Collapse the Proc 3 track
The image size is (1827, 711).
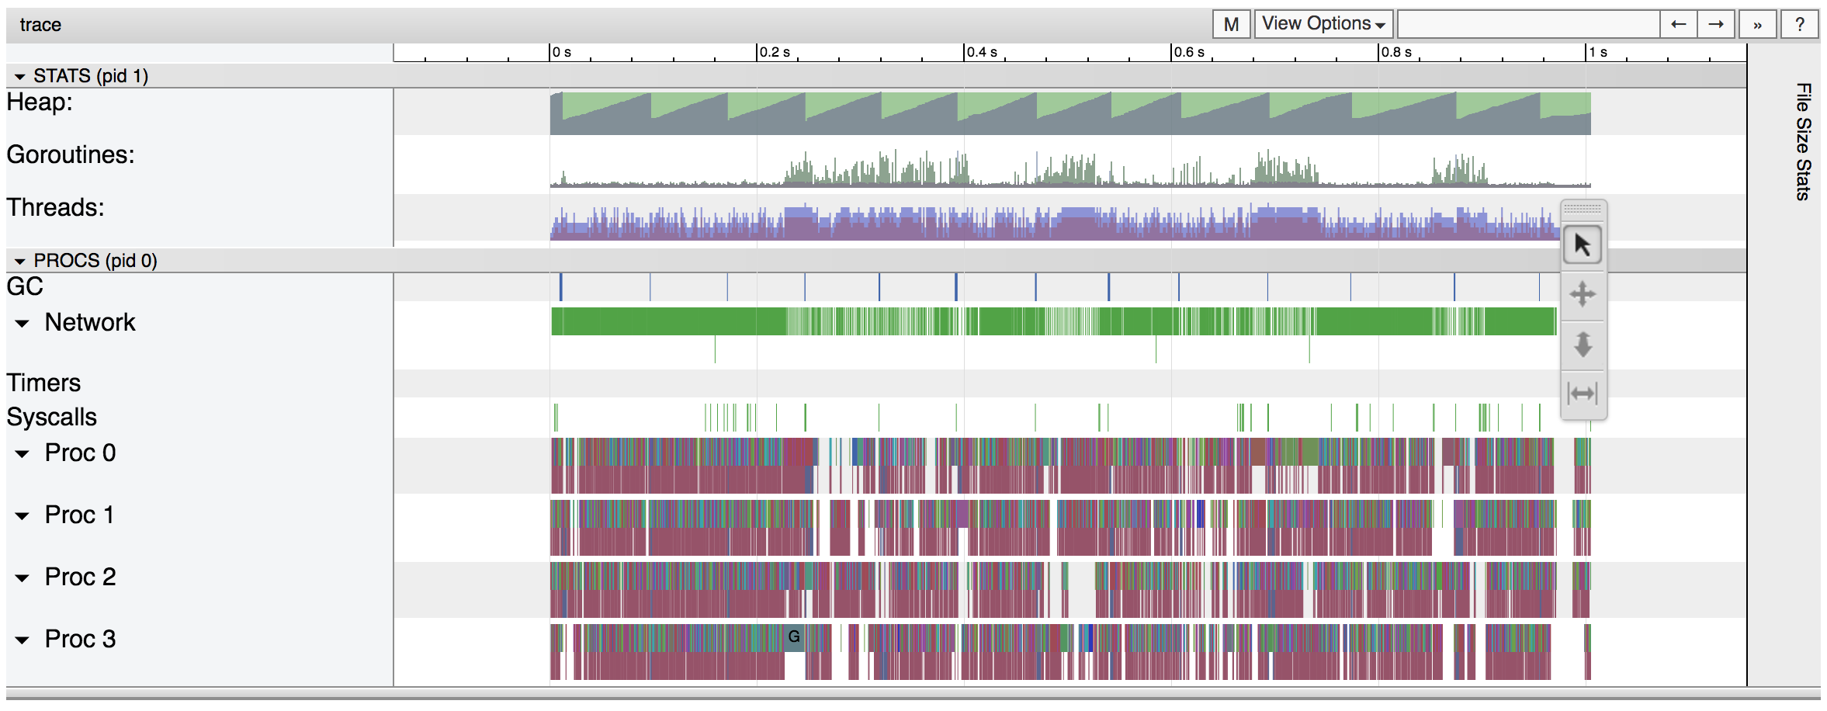click(24, 639)
